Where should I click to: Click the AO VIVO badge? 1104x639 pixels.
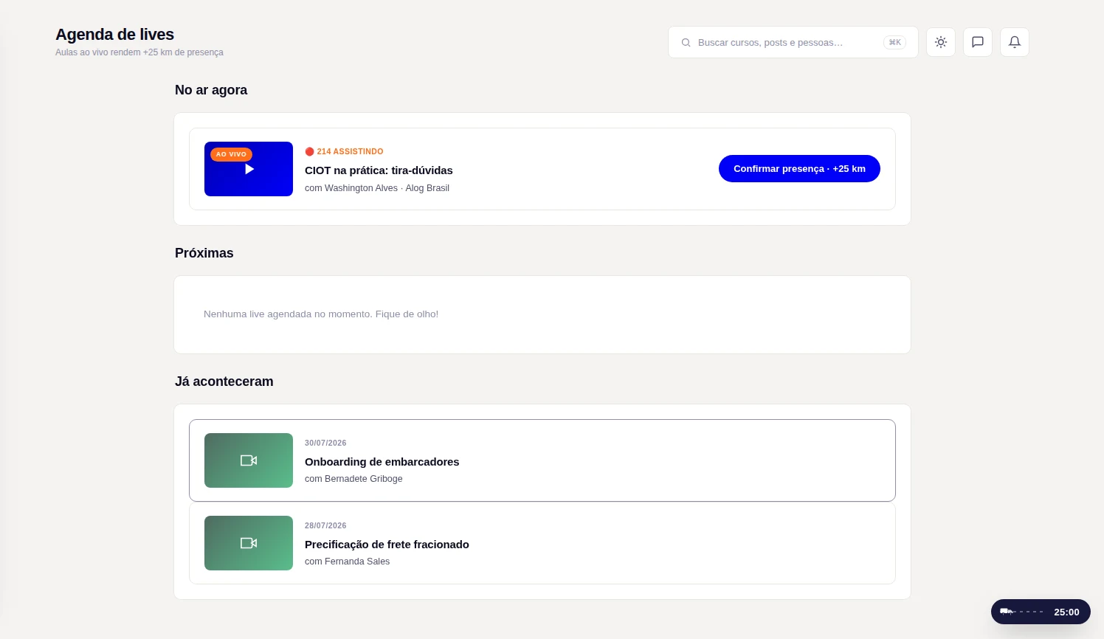pos(231,154)
